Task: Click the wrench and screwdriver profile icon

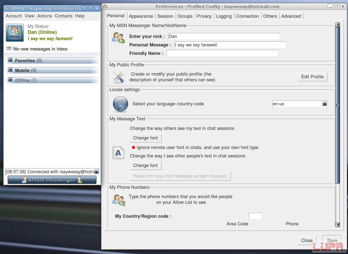Action: coord(118,77)
